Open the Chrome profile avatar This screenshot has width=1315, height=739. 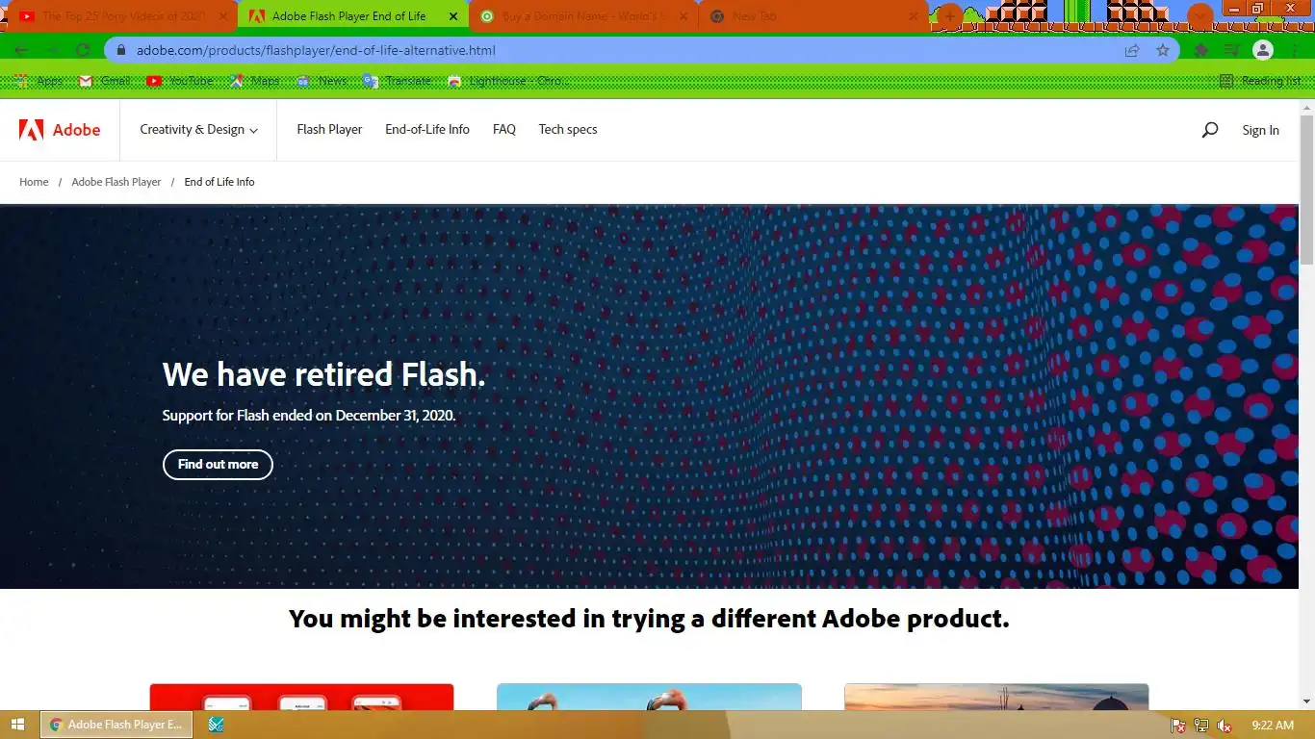[1263, 50]
